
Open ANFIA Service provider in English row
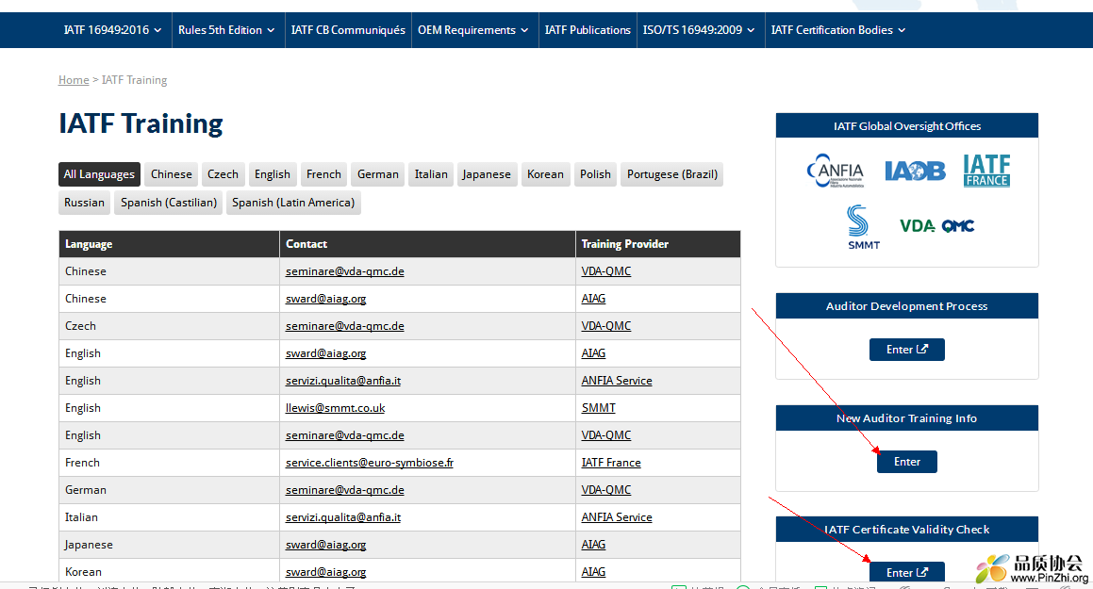click(617, 381)
